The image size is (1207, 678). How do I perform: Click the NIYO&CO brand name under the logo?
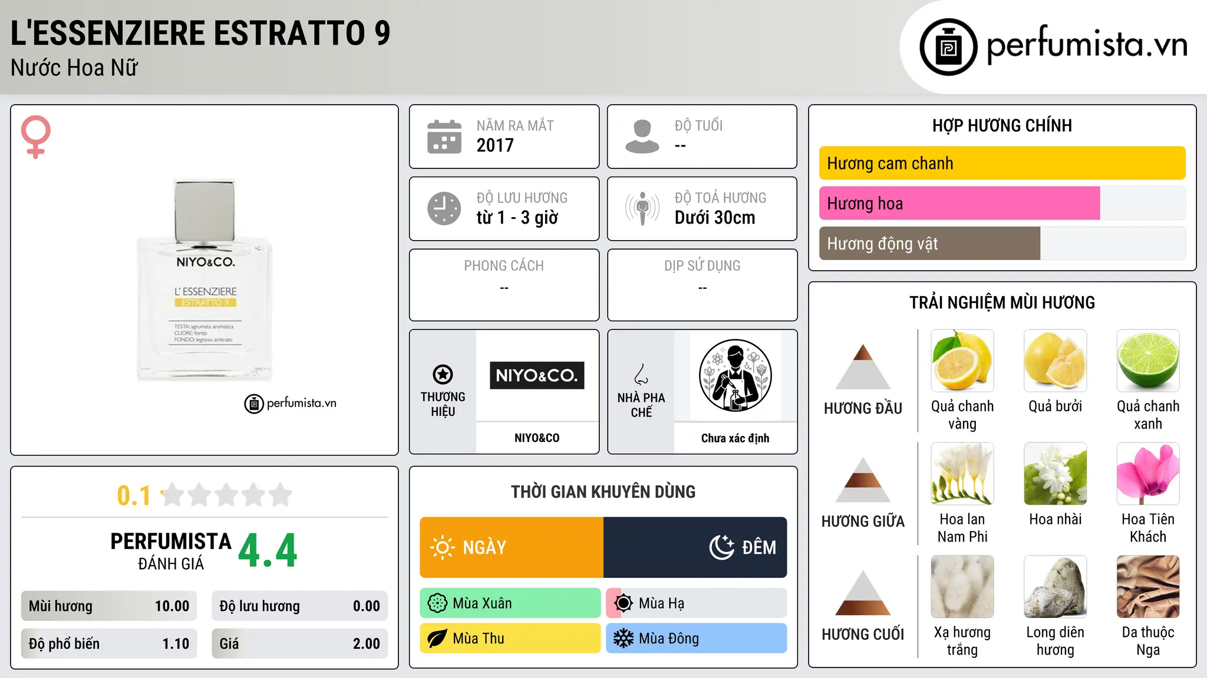pos(537,438)
